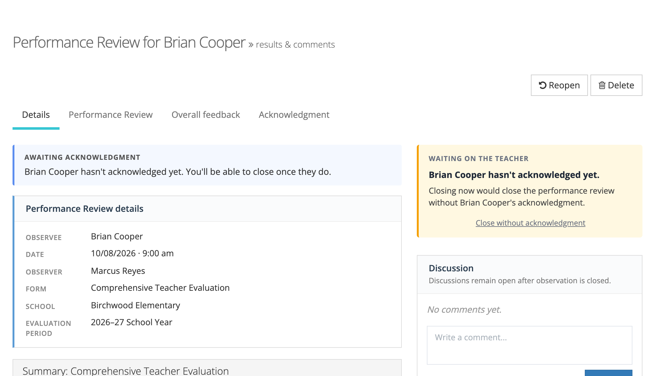Click the school value Birchwood Elementary
Image resolution: width=655 pixels, height=376 pixels.
coord(135,305)
